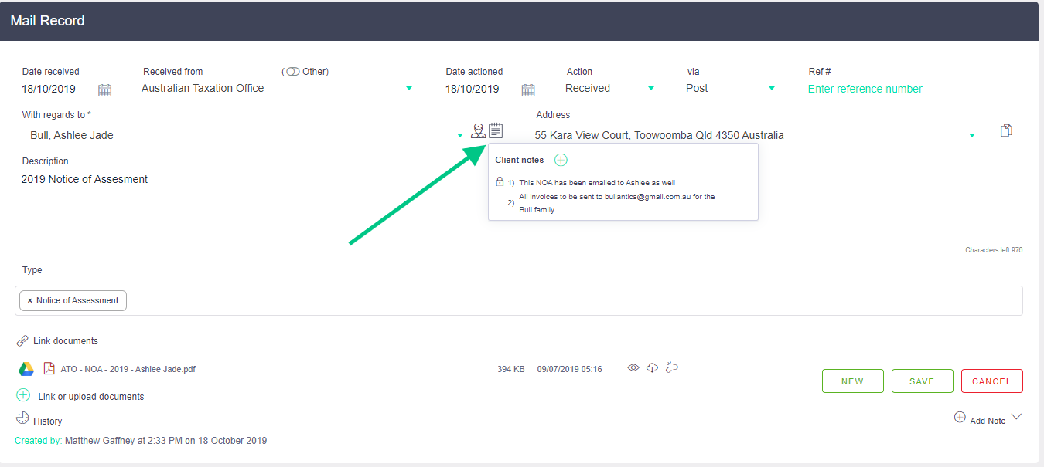Expand the Add Note chevron
Viewport: 1044px width, 467px height.
tap(1017, 417)
